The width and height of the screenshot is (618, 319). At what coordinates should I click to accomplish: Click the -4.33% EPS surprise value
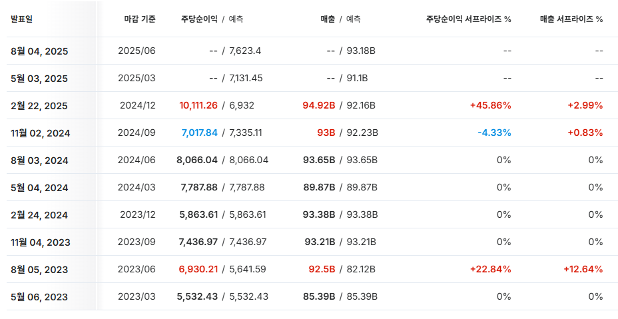tap(494, 133)
